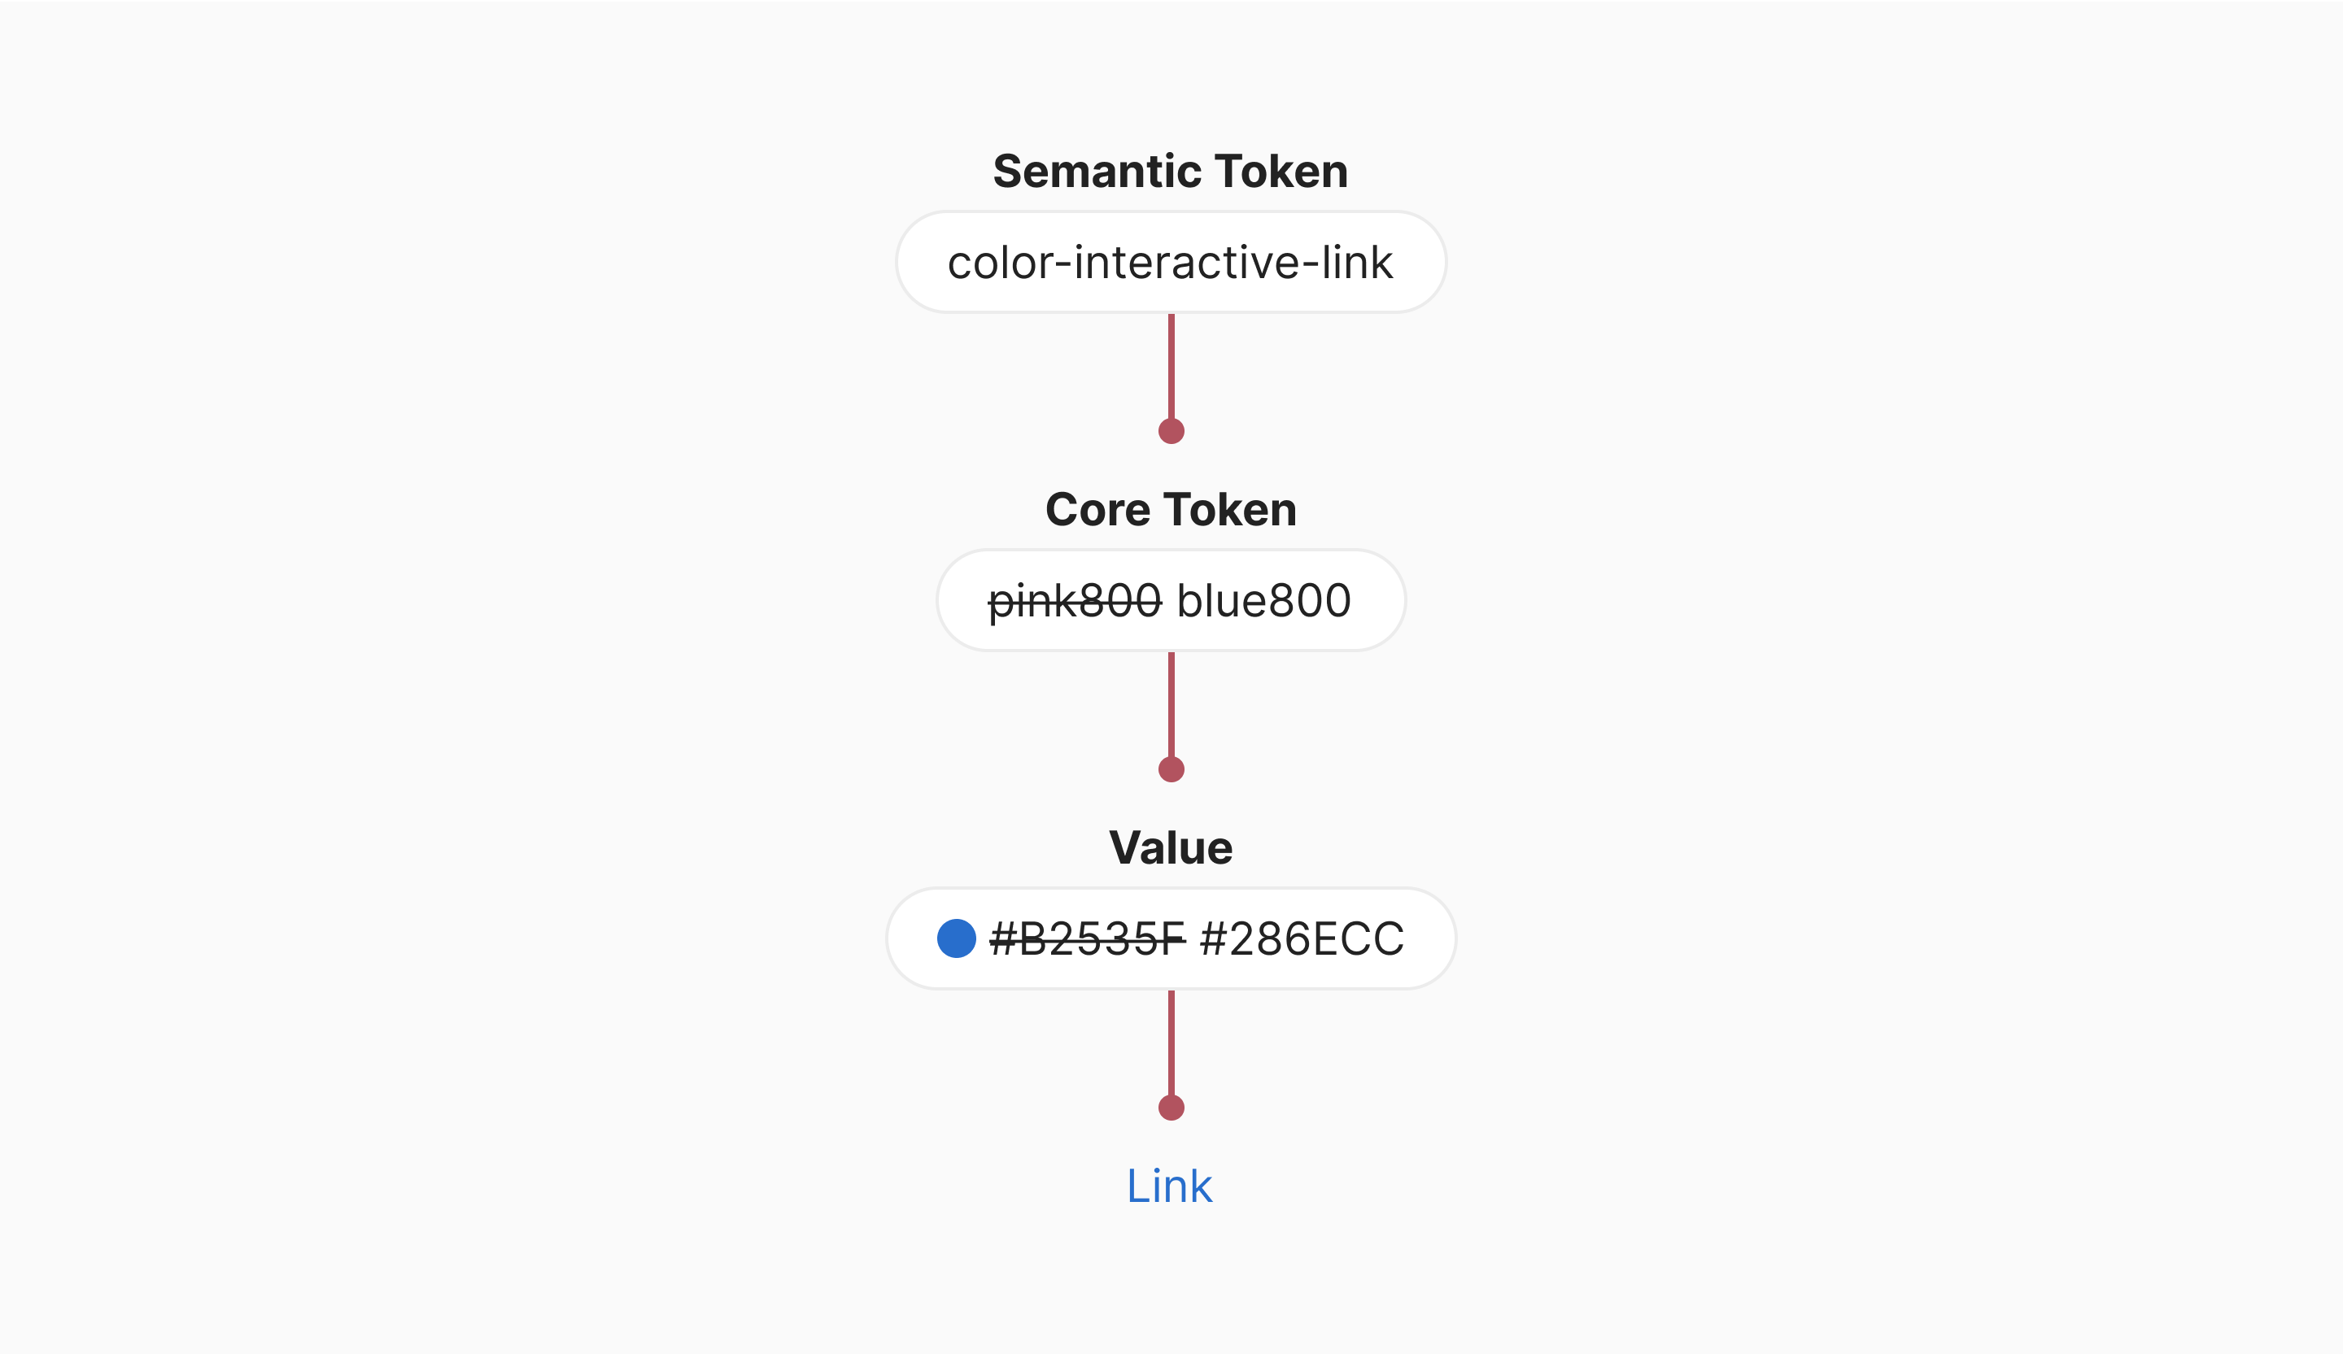The height and width of the screenshot is (1354, 2343).
Task: Click the red dot above Core Token heading
Action: (1171, 431)
